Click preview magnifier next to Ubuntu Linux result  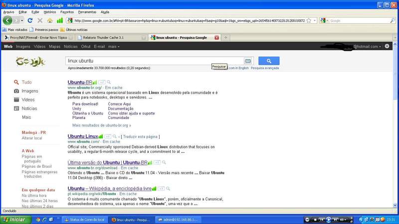pyautogui.click(x=115, y=136)
